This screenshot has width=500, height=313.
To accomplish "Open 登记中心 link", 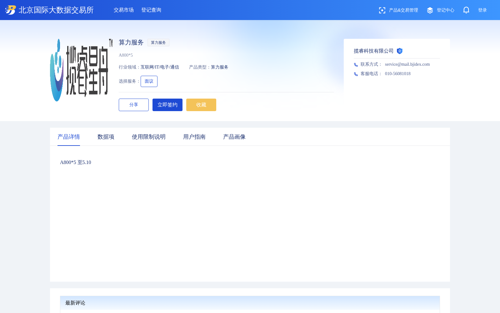I will 446,10.
